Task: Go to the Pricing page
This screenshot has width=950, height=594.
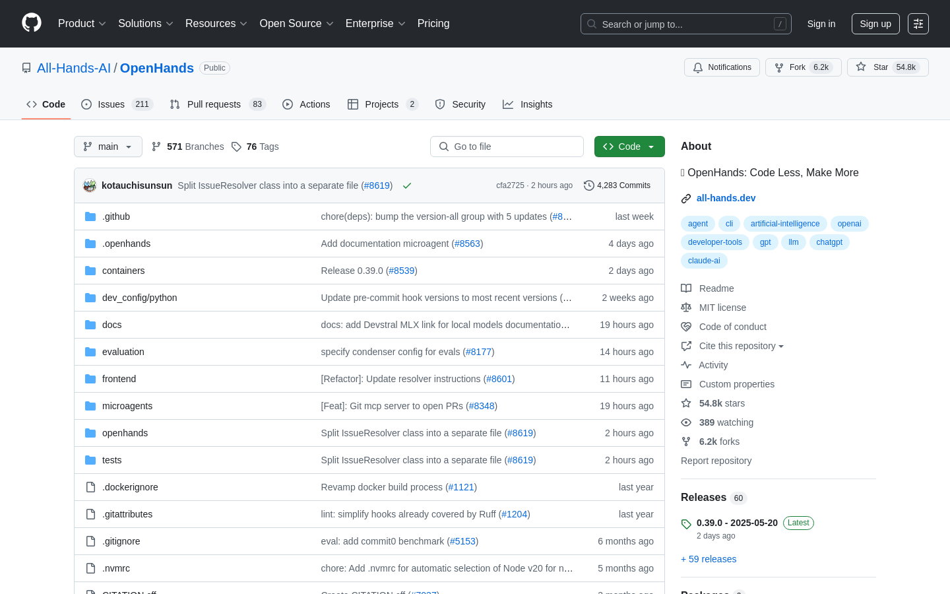Action: pyautogui.click(x=433, y=24)
